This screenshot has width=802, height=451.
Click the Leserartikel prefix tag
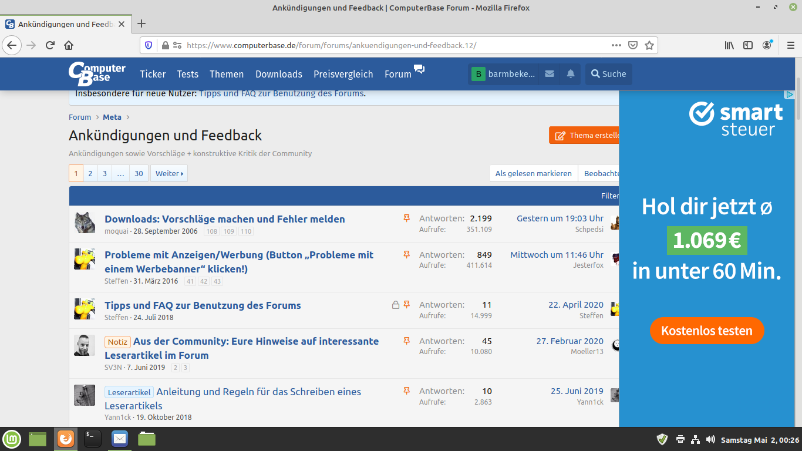pyautogui.click(x=130, y=392)
